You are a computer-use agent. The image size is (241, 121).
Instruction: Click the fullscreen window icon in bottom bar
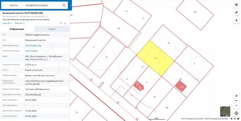click(238, 119)
